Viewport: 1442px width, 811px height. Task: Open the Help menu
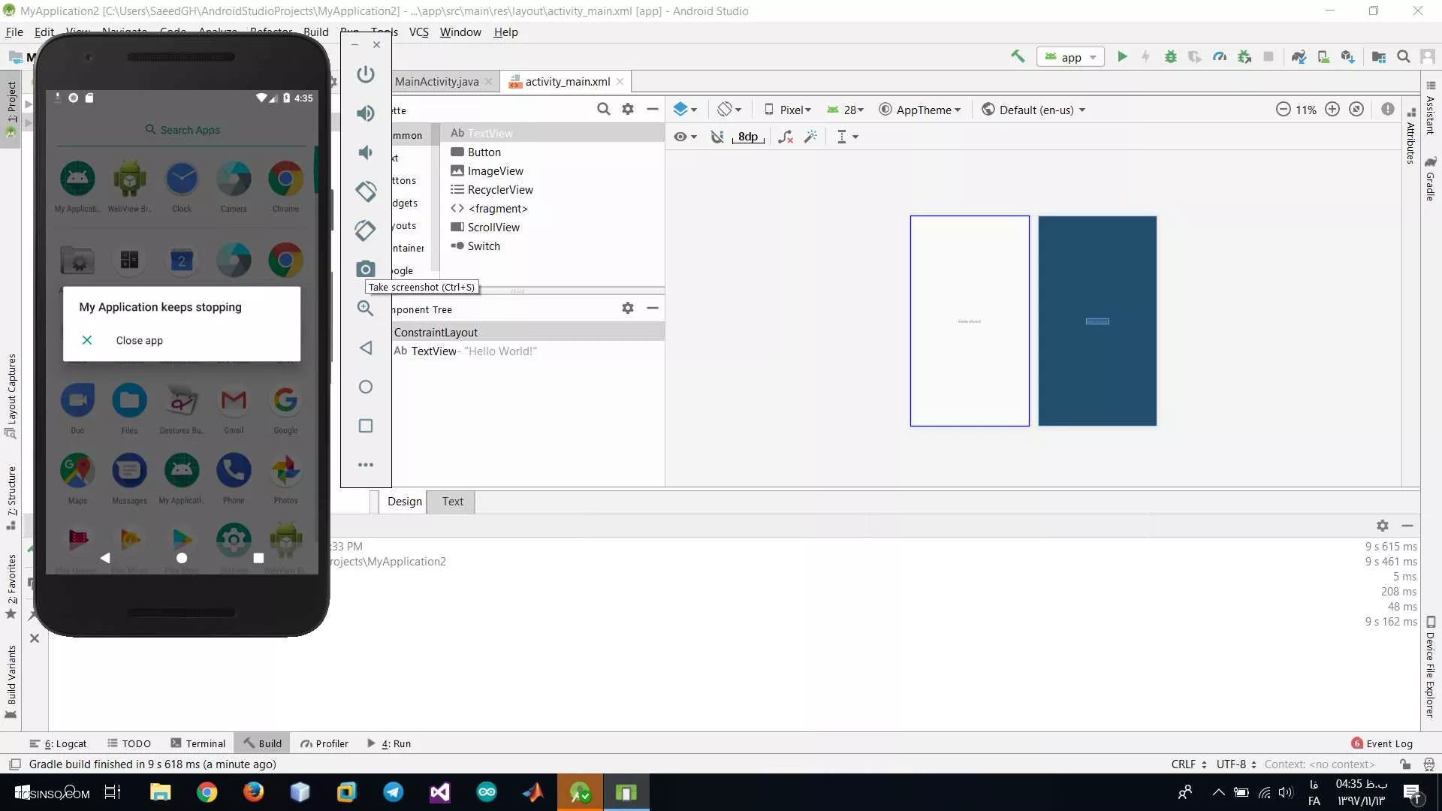coord(505,32)
